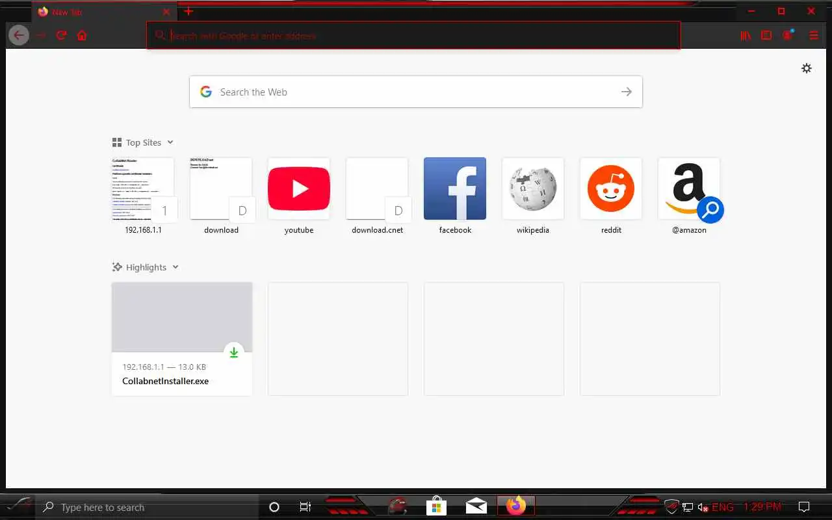Click the 1:29 PM clock
This screenshot has height=520, width=832.
click(762, 507)
